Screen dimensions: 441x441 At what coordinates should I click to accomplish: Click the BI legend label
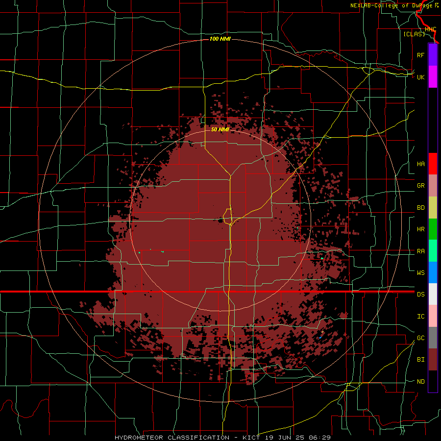point(420,360)
